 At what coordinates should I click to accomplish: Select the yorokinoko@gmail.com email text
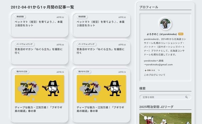click(x=160, y=65)
